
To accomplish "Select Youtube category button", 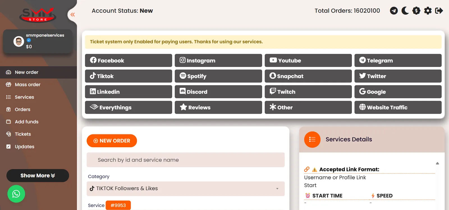I will pyautogui.click(x=308, y=60).
